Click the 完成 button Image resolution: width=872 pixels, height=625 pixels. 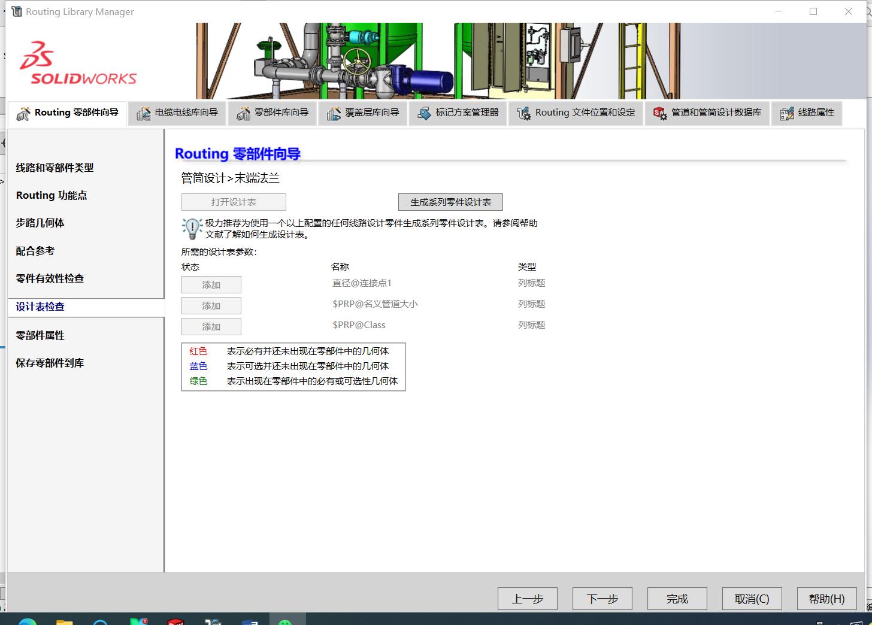(677, 599)
